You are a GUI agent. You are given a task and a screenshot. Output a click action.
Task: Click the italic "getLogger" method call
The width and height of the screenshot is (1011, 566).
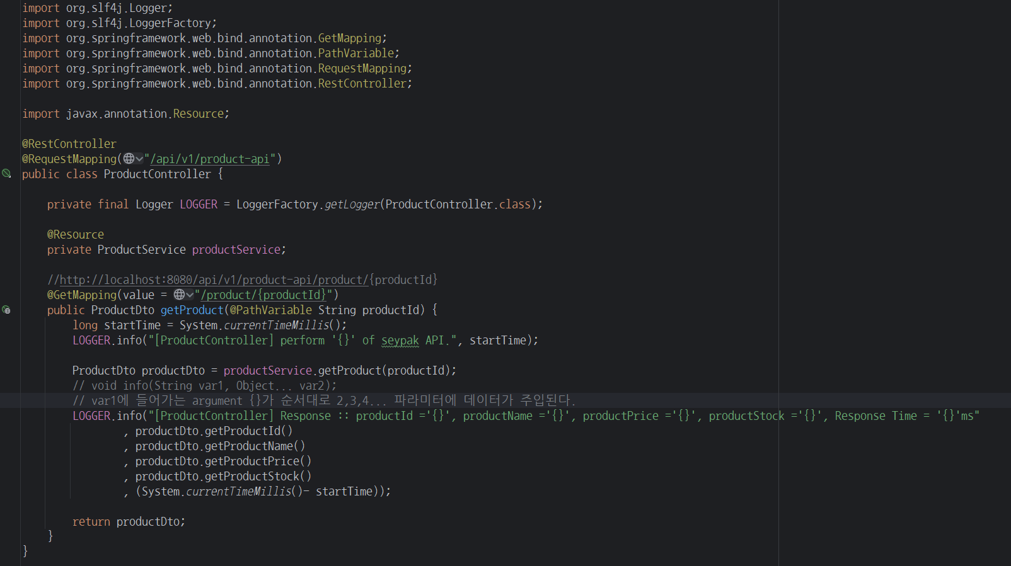pyautogui.click(x=352, y=205)
